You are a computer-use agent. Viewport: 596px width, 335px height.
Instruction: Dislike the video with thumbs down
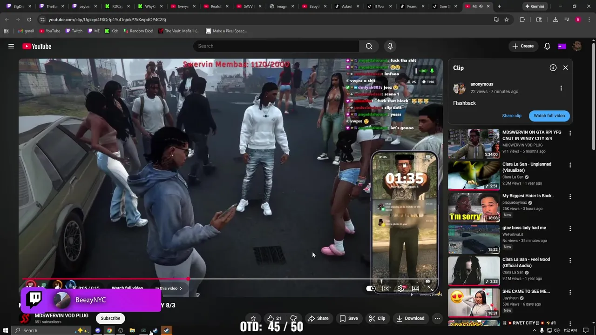(x=293, y=318)
